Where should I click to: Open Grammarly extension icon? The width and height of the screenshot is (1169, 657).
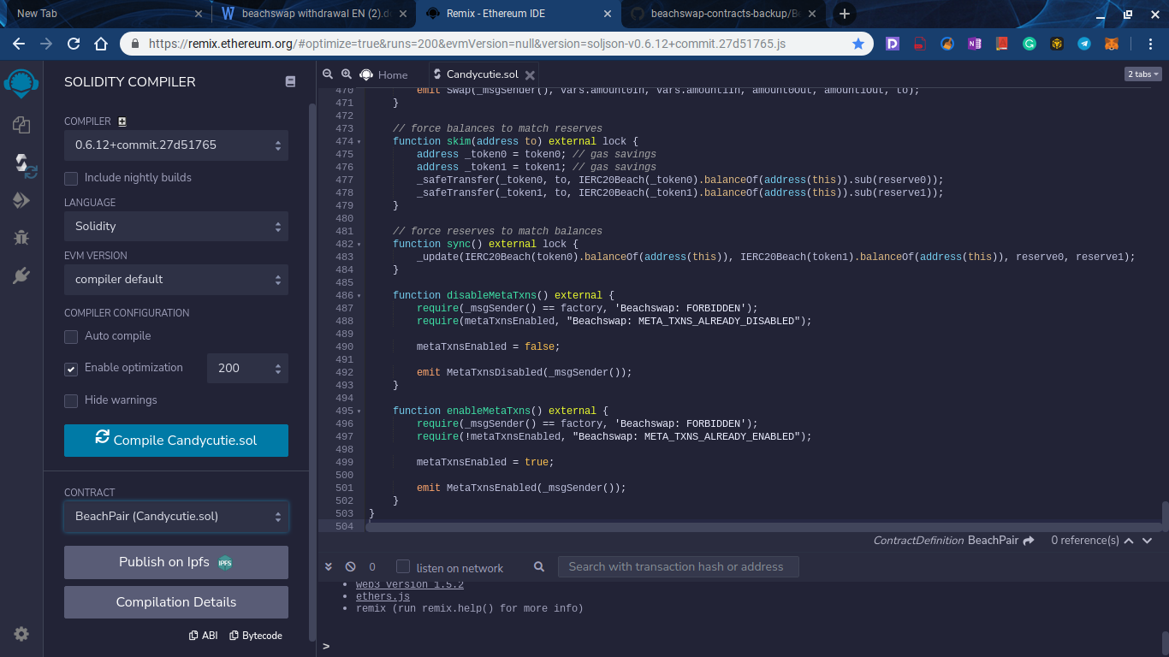(x=1030, y=44)
